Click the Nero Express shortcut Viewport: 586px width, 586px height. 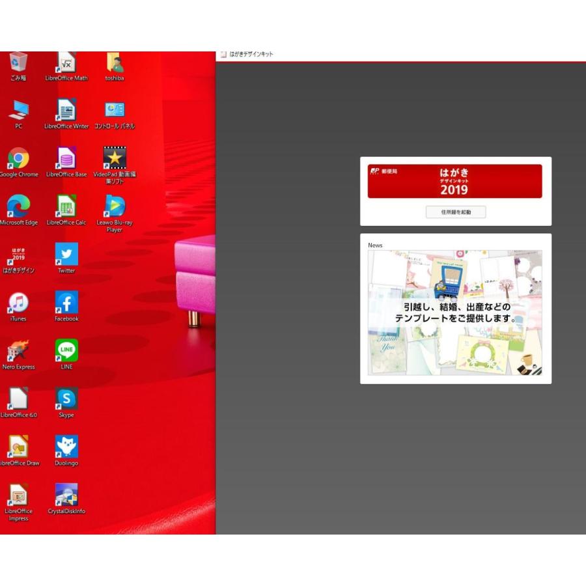[x=18, y=351]
